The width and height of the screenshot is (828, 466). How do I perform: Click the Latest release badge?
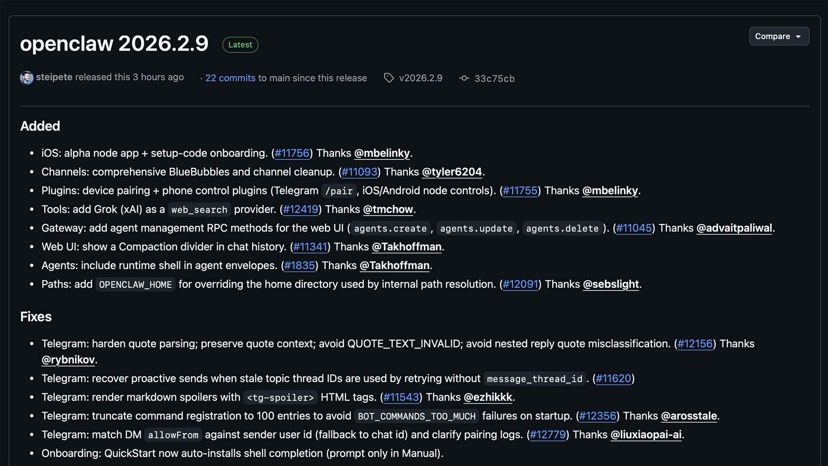point(240,44)
